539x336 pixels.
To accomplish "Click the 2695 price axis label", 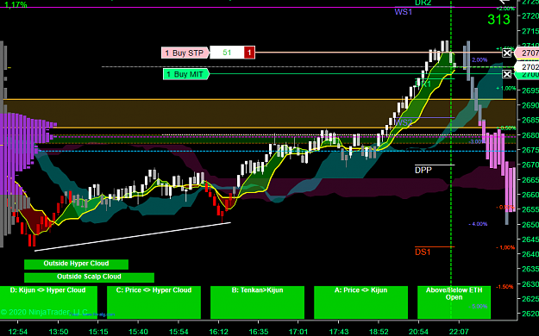I will pyautogui.click(x=530, y=90).
